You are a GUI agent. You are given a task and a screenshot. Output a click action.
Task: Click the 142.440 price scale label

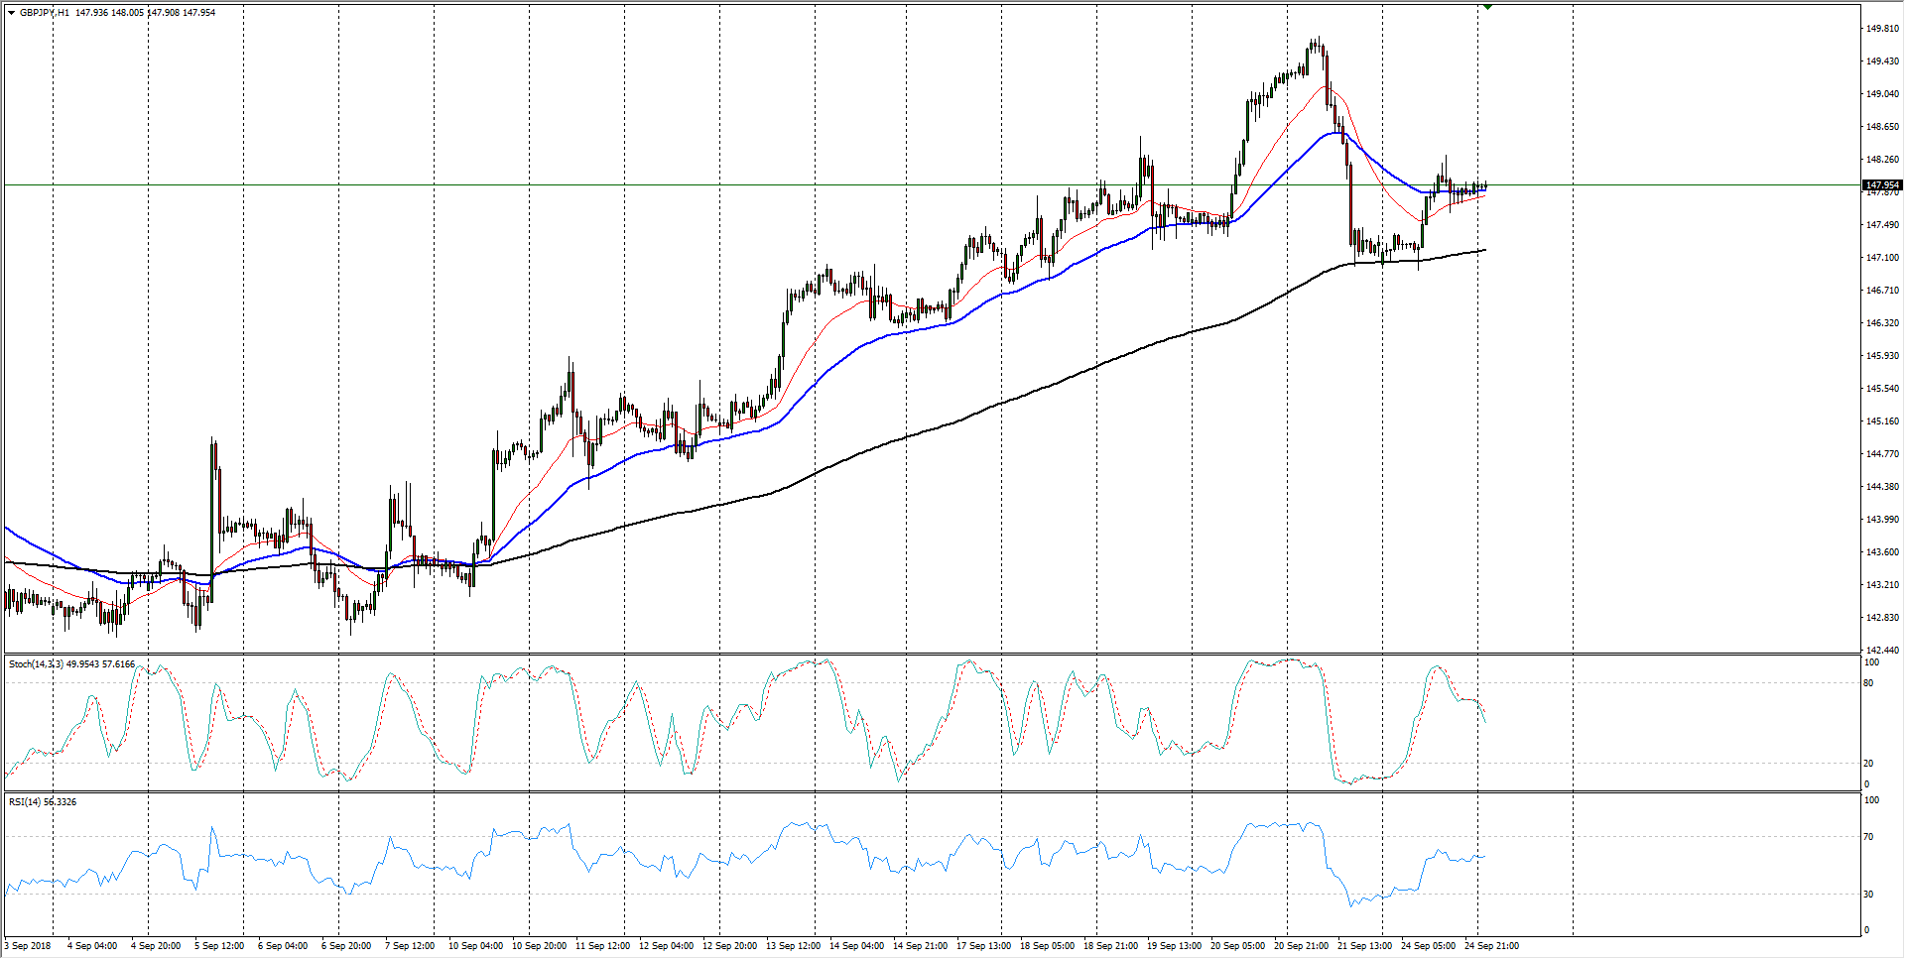click(1882, 650)
